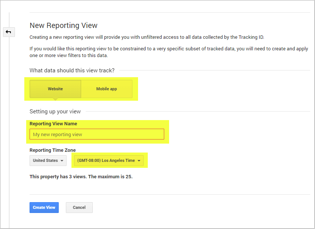Click the paragraph about view filters
The height and width of the screenshot is (229, 315).
[x=169, y=52]
